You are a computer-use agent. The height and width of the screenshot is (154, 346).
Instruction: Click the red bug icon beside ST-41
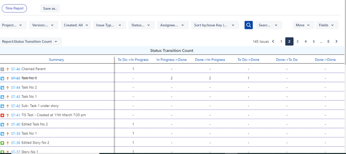pyautogui.click(x=2, y=115)
